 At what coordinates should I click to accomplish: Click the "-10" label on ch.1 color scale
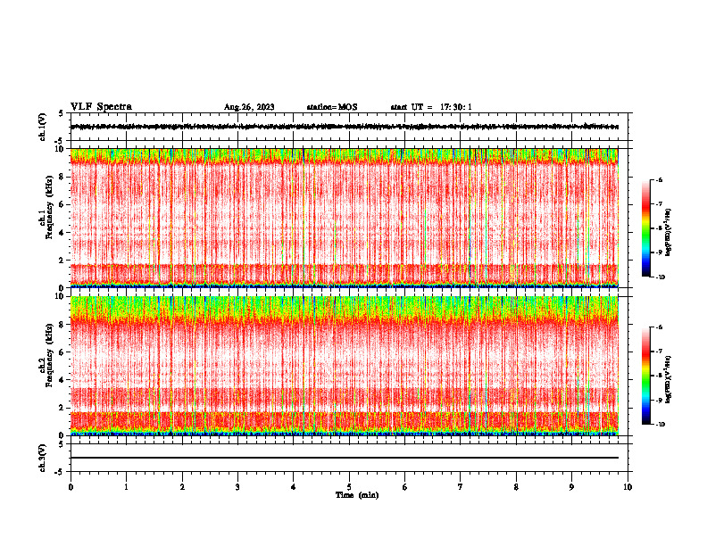[x=661, y=277]
